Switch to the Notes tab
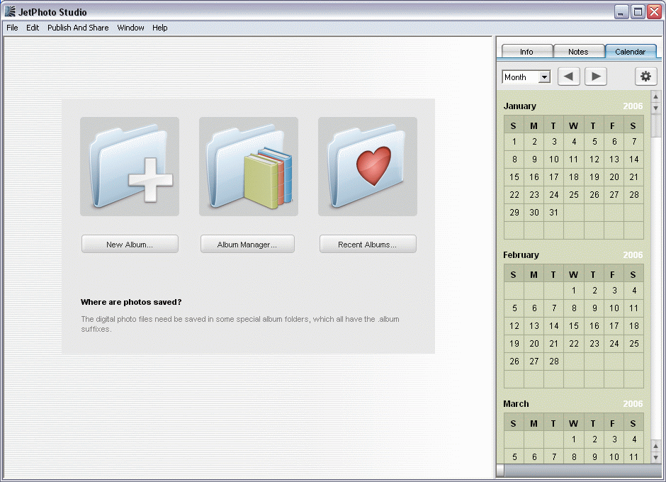666x482 pixels. 578,52
